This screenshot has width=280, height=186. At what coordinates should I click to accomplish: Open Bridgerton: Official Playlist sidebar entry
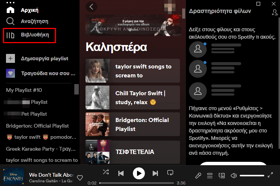[x=37, y=126]
